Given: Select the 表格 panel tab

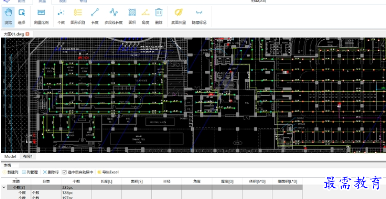Looking at the screenshot, I should [7, 165].
